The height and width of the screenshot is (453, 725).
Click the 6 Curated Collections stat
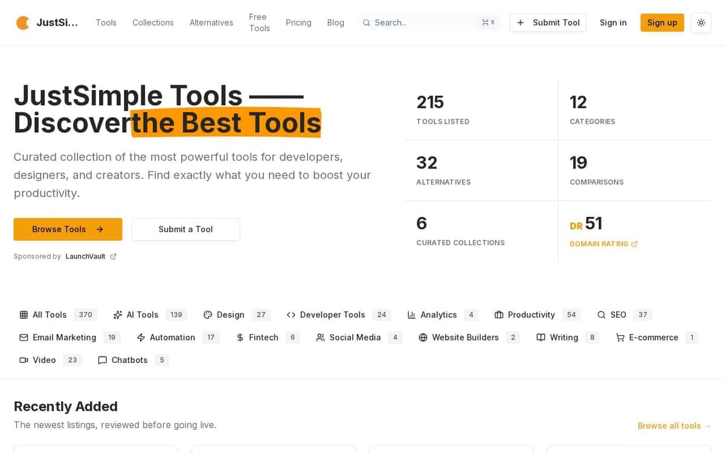pyautogui.click(x=482, y=231)
